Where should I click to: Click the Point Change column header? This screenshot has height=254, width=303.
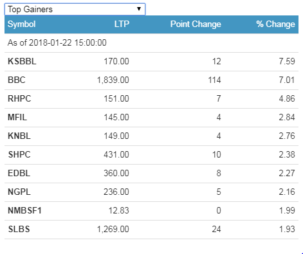point(196,24)
